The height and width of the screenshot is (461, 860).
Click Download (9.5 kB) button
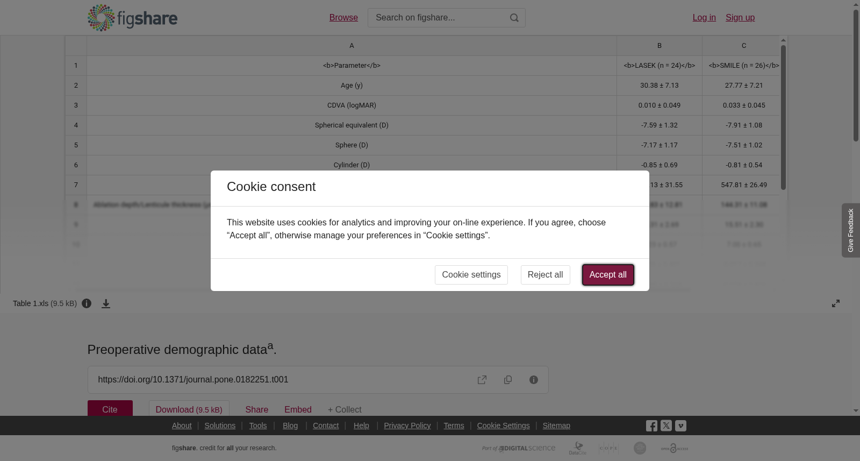[189, 409]
